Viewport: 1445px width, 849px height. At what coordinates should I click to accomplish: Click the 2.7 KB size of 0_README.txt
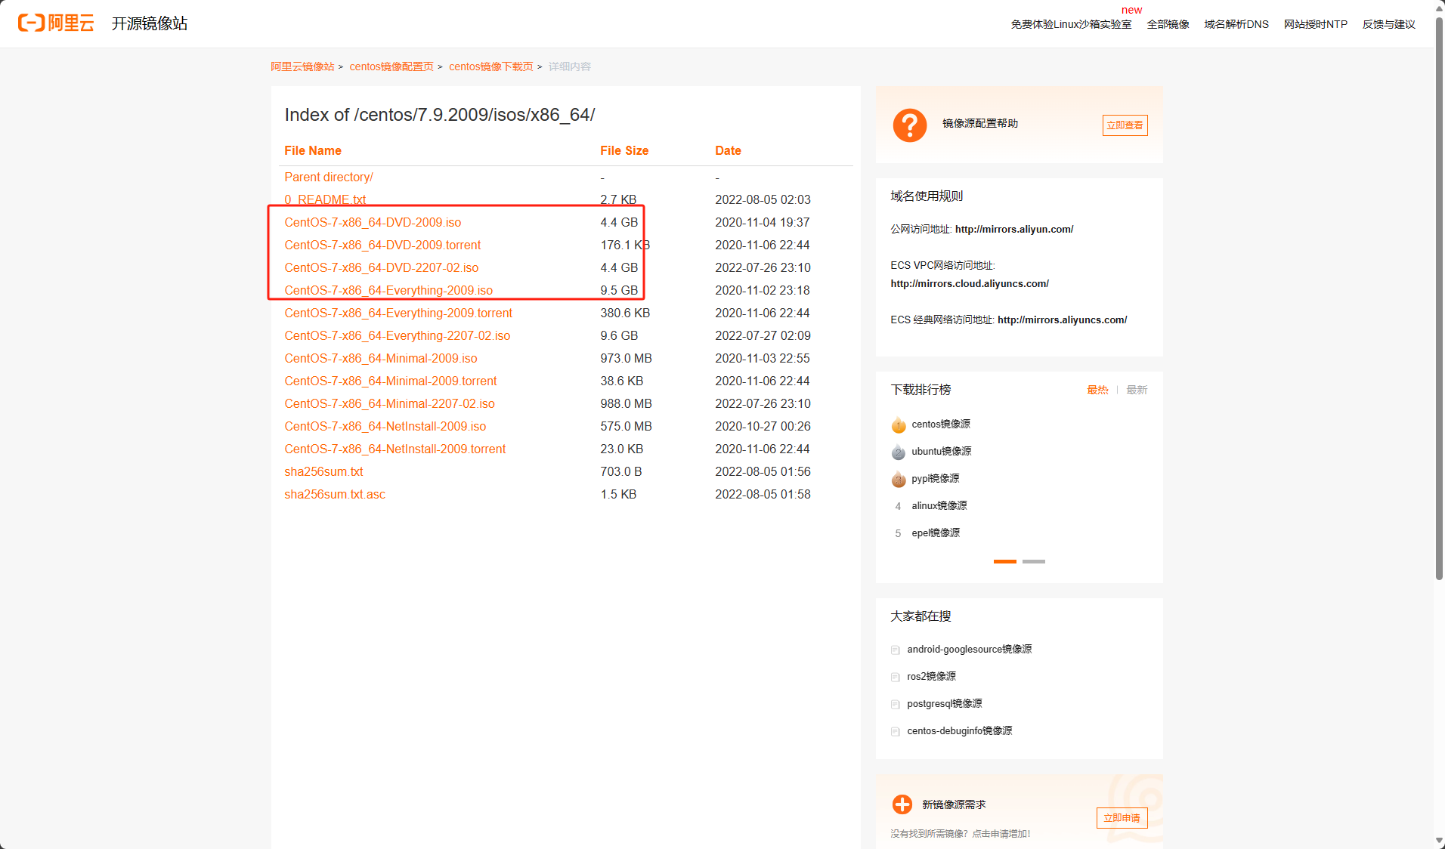pos(618,199)
